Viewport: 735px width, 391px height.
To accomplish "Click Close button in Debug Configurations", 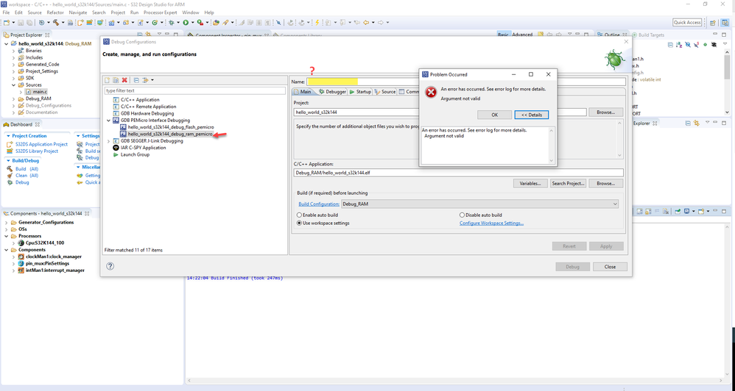I will pyautogui.click(x=610, y=267).
